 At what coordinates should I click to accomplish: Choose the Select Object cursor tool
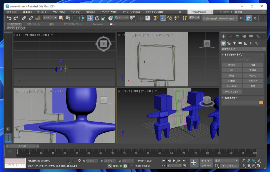click(61, 18)
